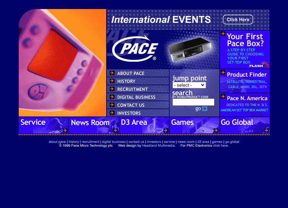Click the Satellite, Terrestrial, Cable text

247,84
